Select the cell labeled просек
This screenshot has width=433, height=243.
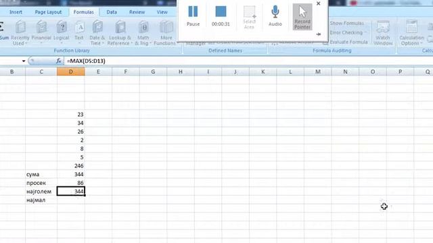(x=41, y=183)
